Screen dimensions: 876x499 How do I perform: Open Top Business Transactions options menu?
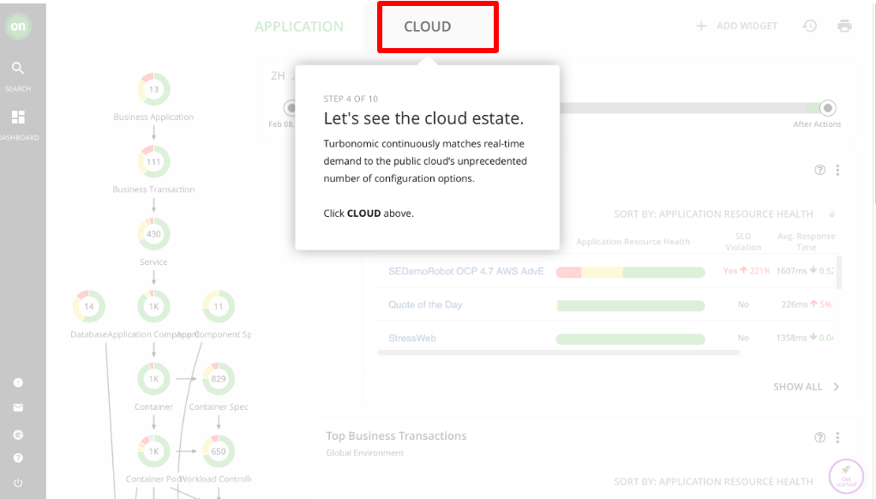[837, 437]
